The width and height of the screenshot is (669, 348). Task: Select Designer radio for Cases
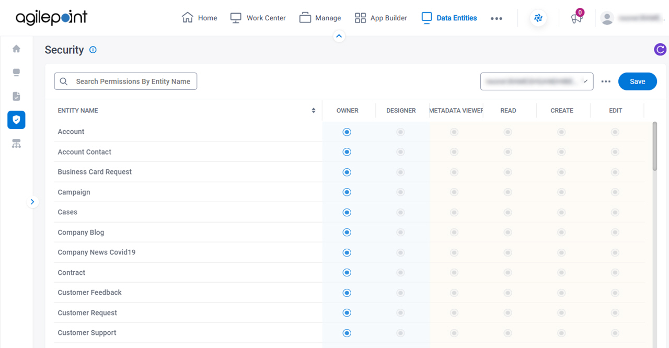pos(400,213)
